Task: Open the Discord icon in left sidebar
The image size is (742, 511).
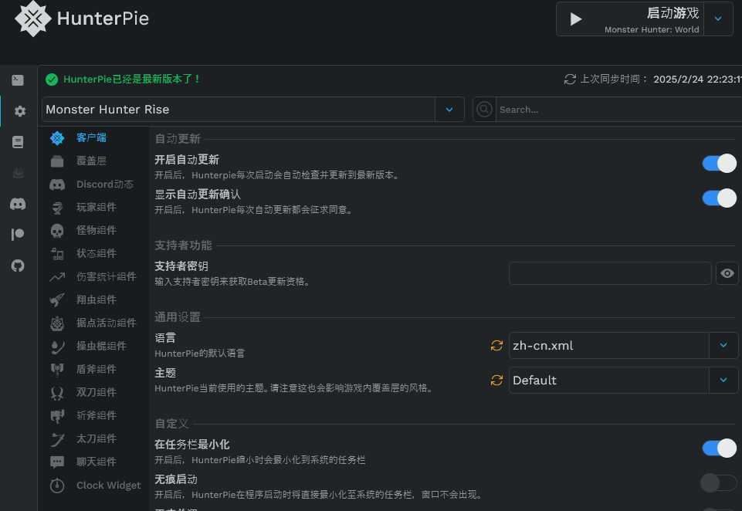Action: [18, 204]
